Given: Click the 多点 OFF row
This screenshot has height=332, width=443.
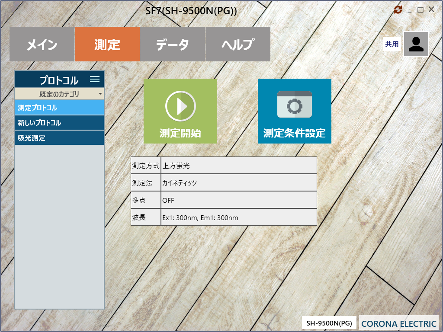Looking at the screenshot, I should click(x=224, y=200).
